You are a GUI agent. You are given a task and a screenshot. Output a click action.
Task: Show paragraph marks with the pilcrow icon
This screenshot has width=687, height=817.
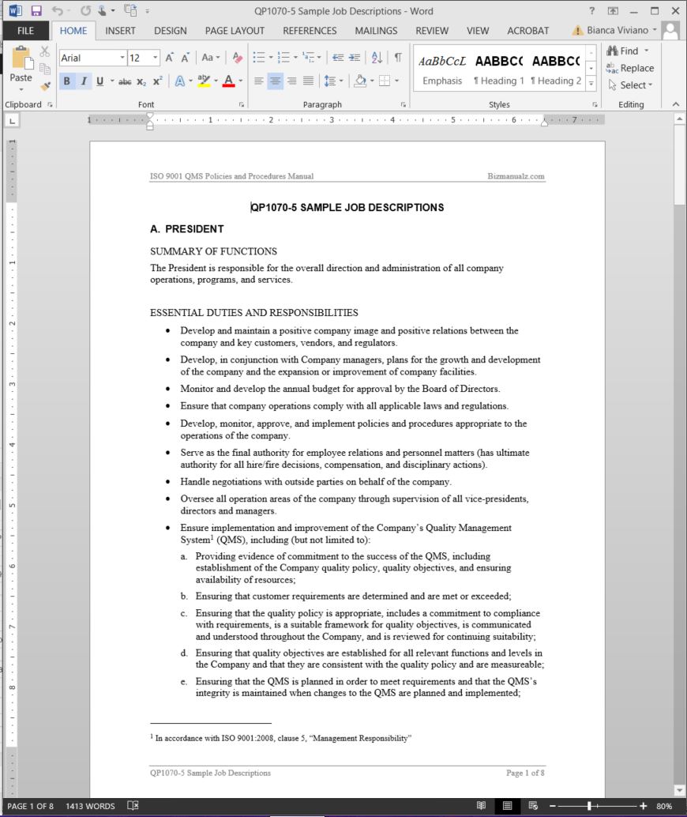[398, 58]
